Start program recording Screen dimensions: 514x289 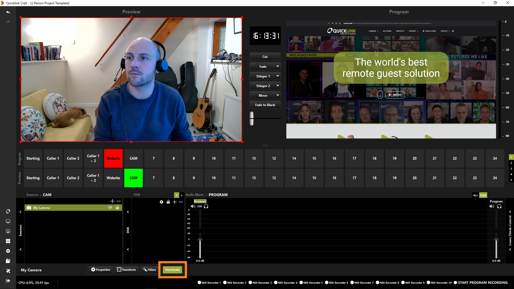(455, 283)
